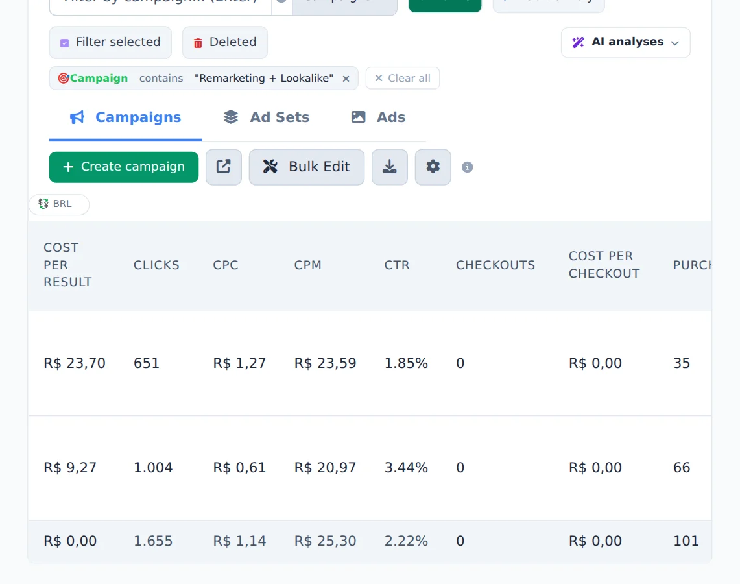Sort by Cost Per Result column
The image size is (740, 584).
pyautogui.click(x=67, y=265)
